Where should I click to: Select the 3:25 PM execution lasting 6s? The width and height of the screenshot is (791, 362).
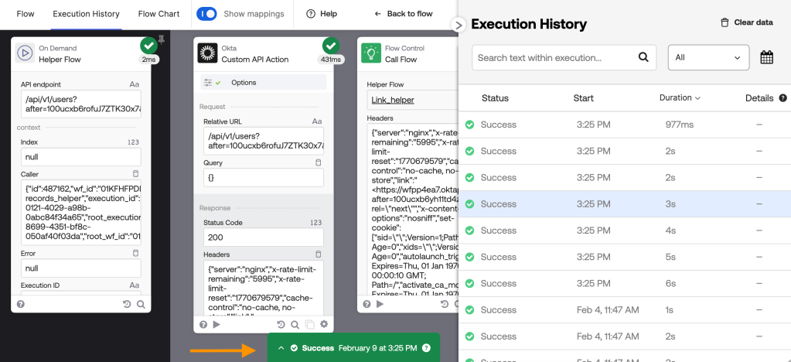point(625,283)
